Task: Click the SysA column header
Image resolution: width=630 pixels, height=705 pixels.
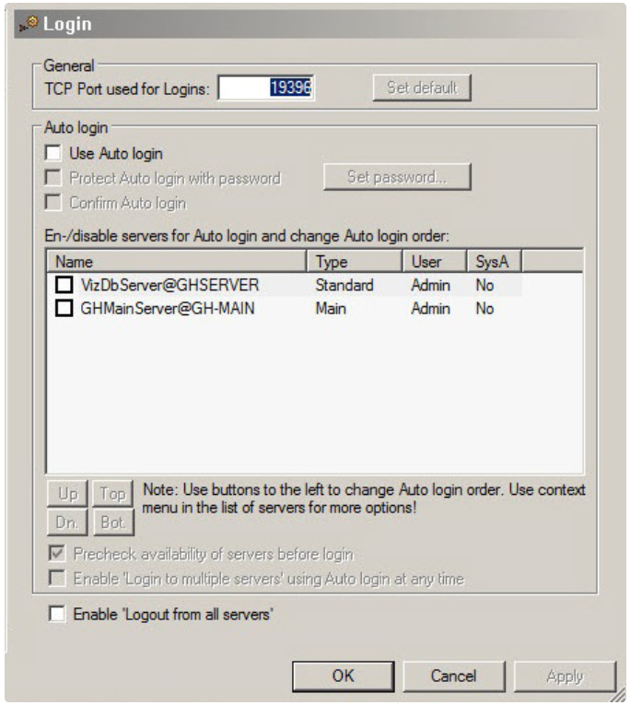Action: coord(495,261)
